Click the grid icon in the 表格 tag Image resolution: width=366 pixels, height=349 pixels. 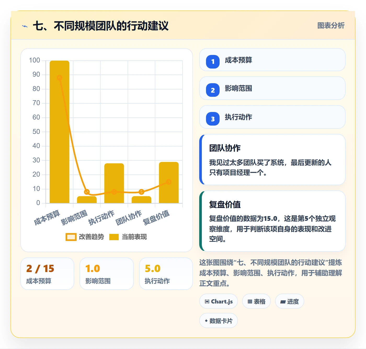click(x=250, y=301)
